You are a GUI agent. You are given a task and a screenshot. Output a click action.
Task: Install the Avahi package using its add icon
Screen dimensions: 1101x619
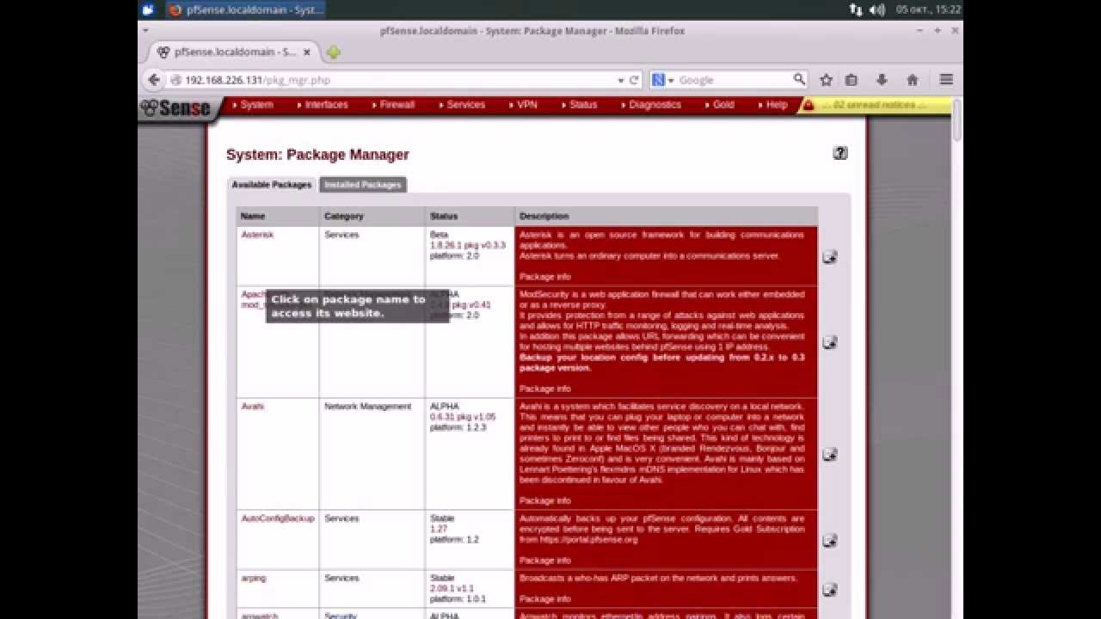tap(830, 454)
